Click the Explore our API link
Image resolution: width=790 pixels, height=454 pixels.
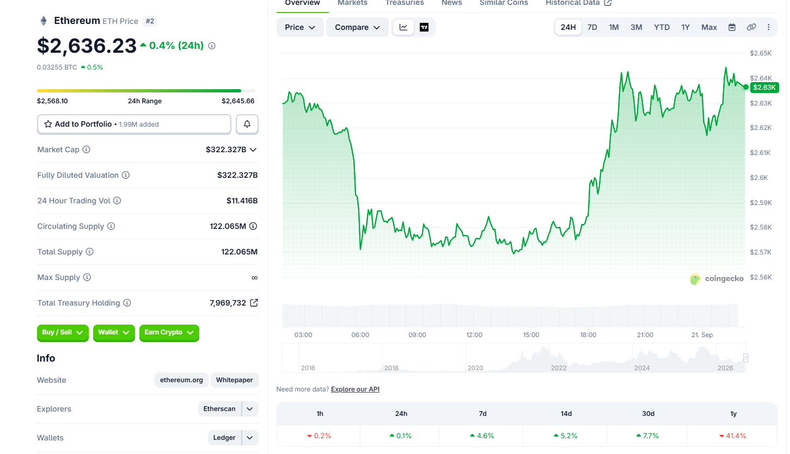355,389
